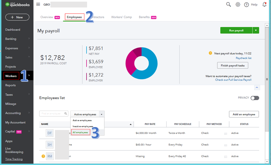Screen dimensions: 271x165
Task: Open the Time Tracking link
Action: (x=14, y=159)
